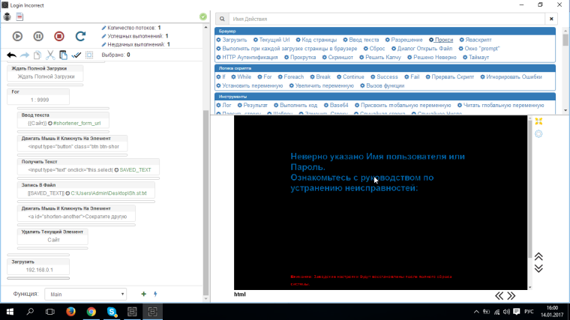The image size is (570, 320).
Task: Add Foreach logic action
Action: pos(291,77)
